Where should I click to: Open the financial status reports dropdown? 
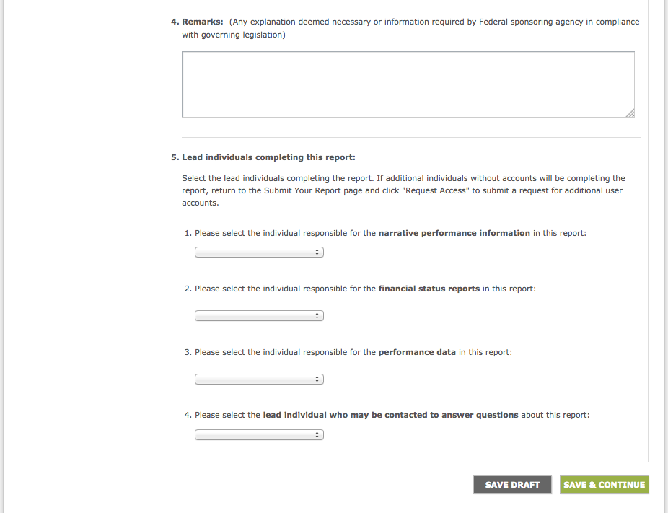(259, 316)
